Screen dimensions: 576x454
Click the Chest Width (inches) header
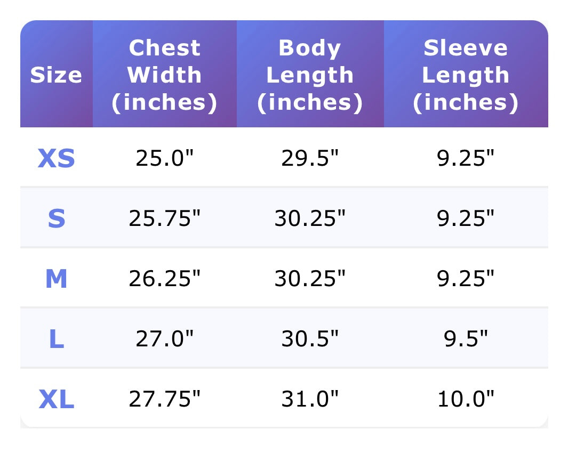pyautogui.click(x=165, y=75)
